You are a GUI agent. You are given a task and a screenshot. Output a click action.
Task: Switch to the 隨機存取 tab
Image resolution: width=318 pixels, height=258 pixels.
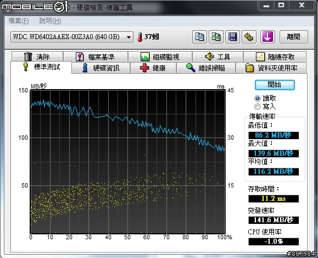click(275, 57)
